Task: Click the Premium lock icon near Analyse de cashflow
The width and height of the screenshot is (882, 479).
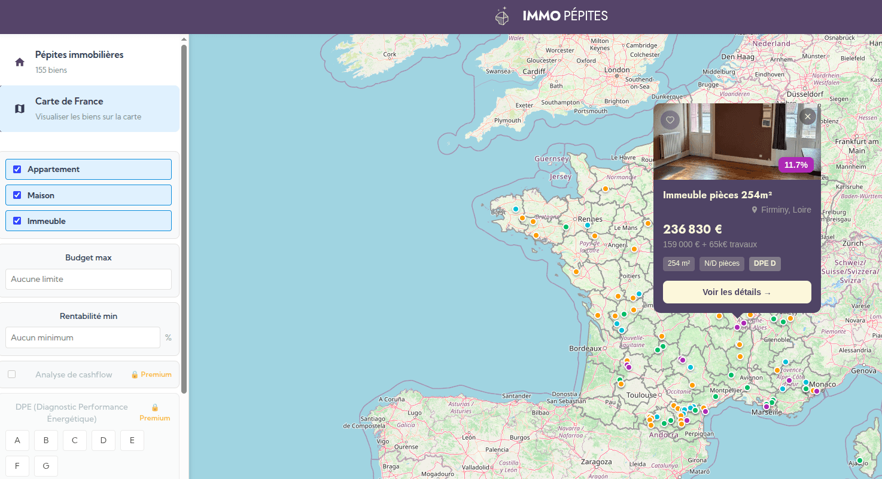Action: (134, 374)
